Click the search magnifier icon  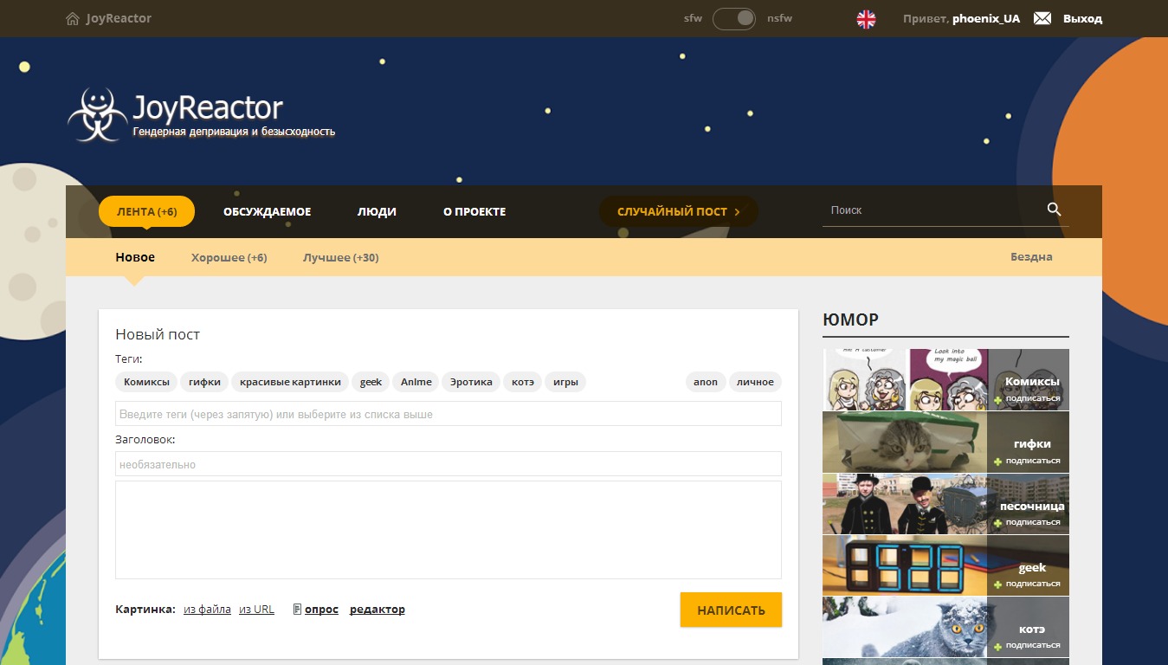[1054, 210]
